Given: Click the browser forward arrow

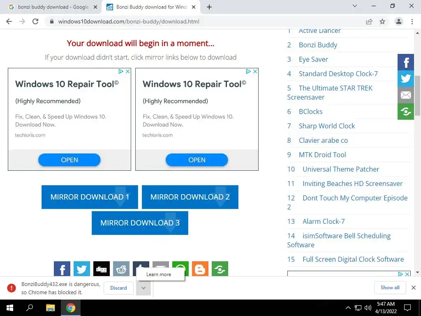Looking at the screenshot, I should click(22, 21).
